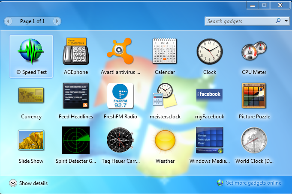Click the 'World Clock (D...' label
This screenshot has height=194, width=292.
click(254, 161)
